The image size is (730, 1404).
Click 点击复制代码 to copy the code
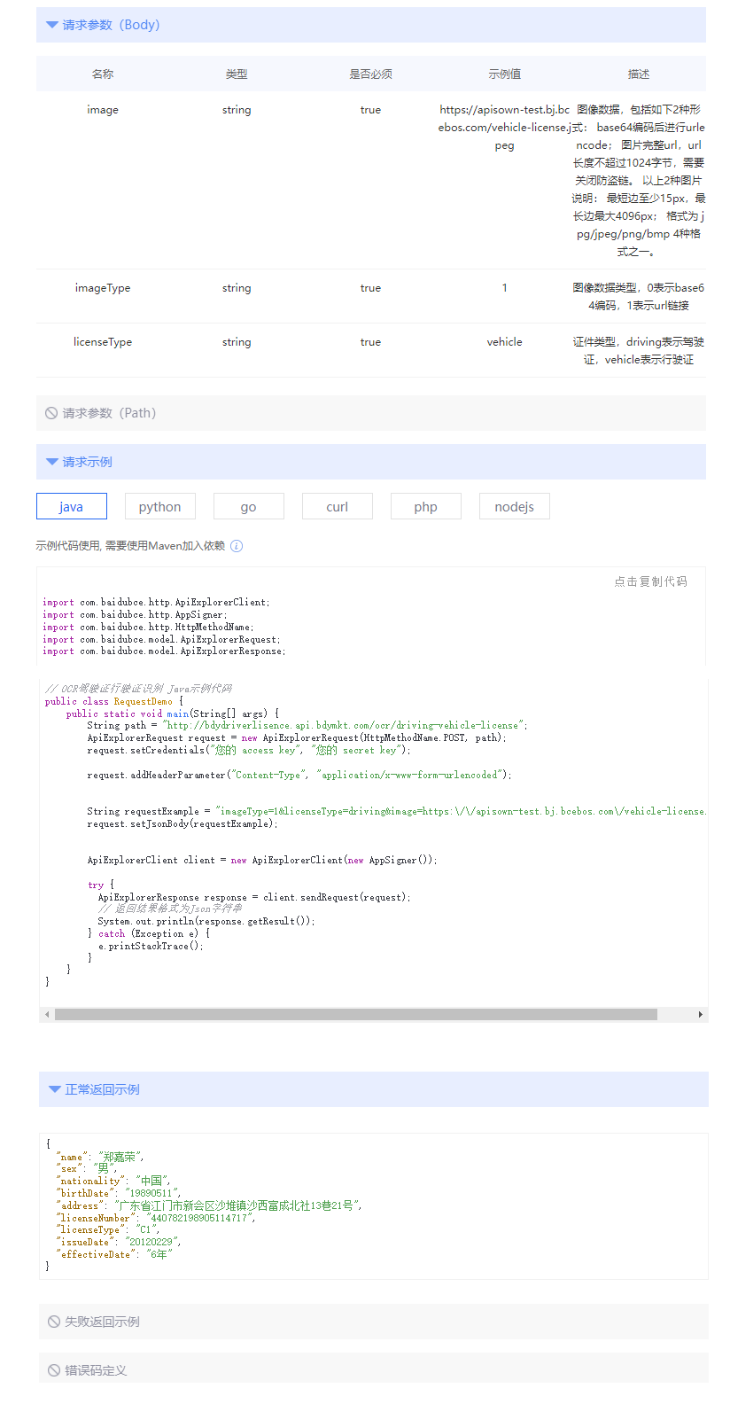click(650, 581)
